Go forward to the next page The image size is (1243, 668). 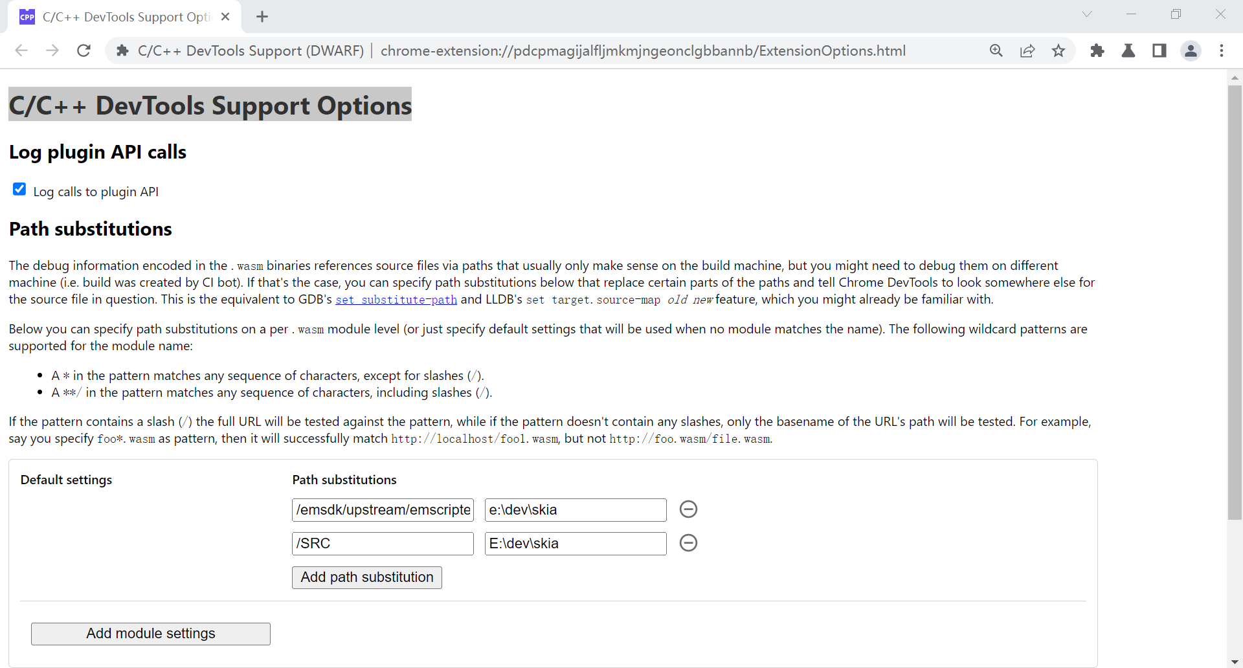pos(52,50)
